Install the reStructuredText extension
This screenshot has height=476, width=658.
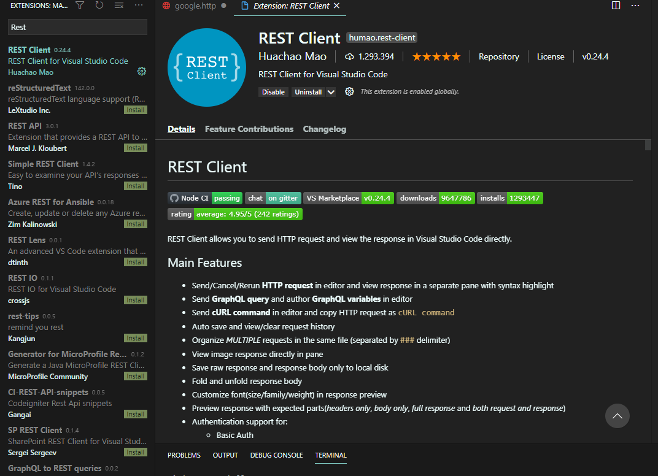[x=136, y=110]
